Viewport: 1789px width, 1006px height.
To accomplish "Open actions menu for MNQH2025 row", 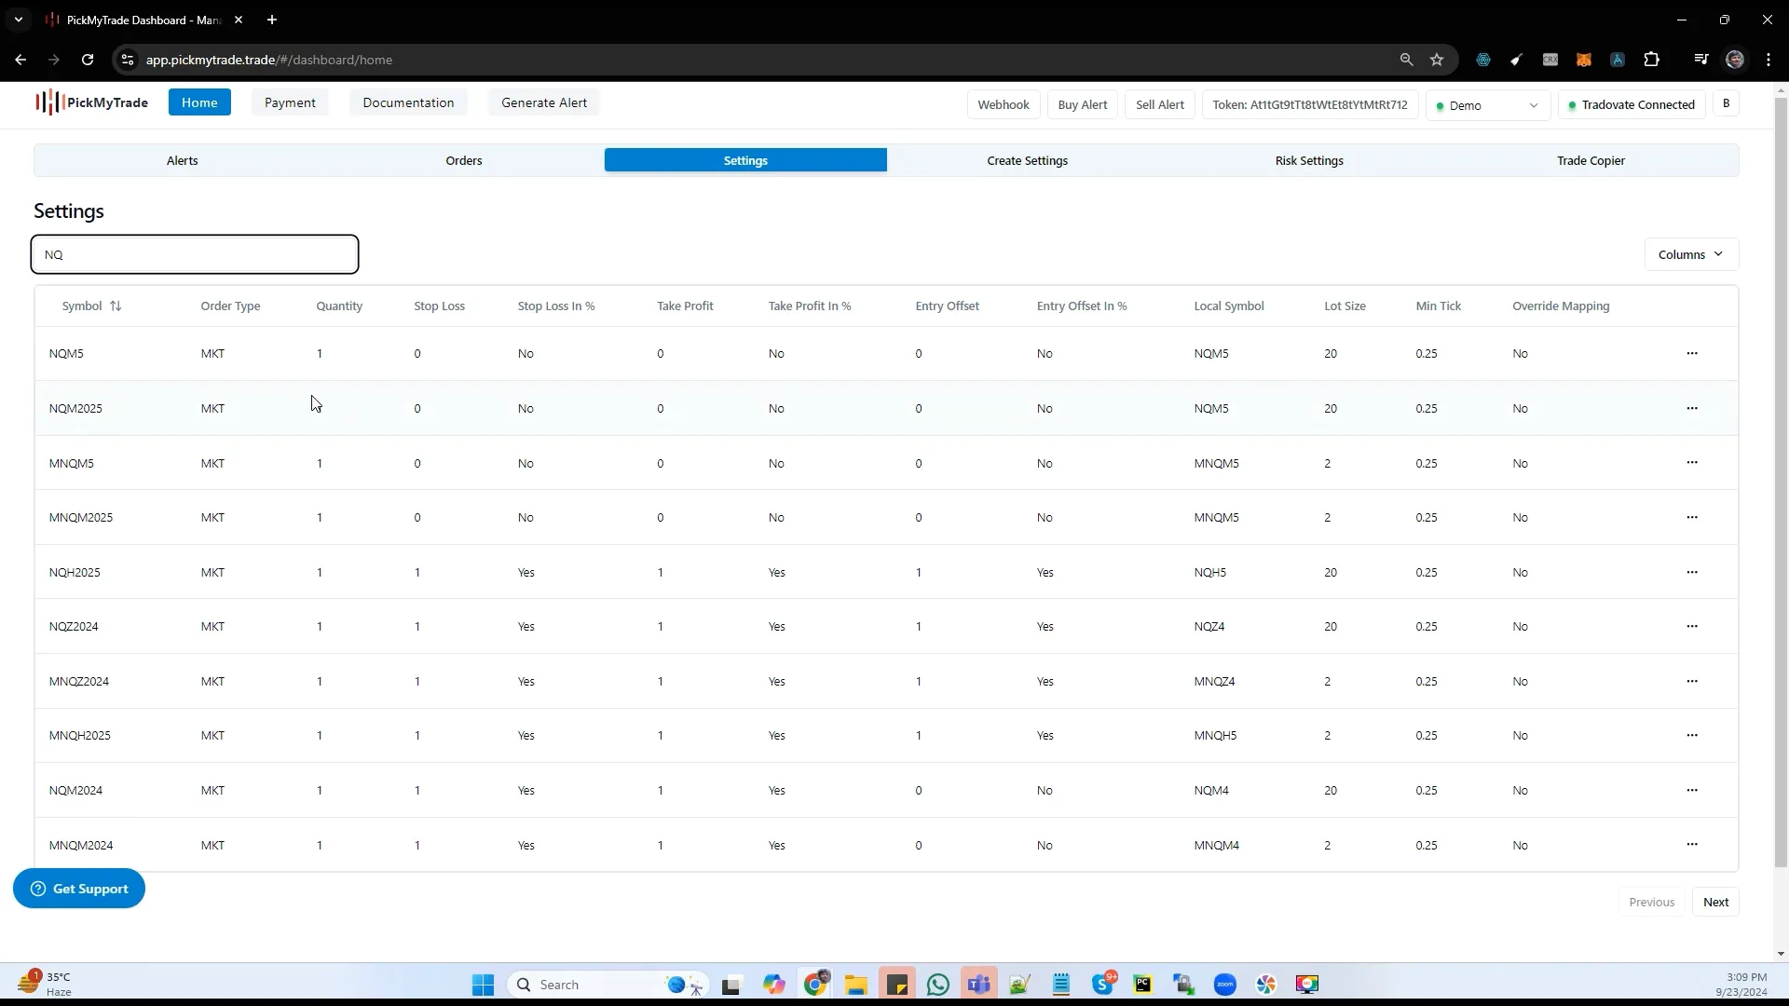I will click(1692, 735).
